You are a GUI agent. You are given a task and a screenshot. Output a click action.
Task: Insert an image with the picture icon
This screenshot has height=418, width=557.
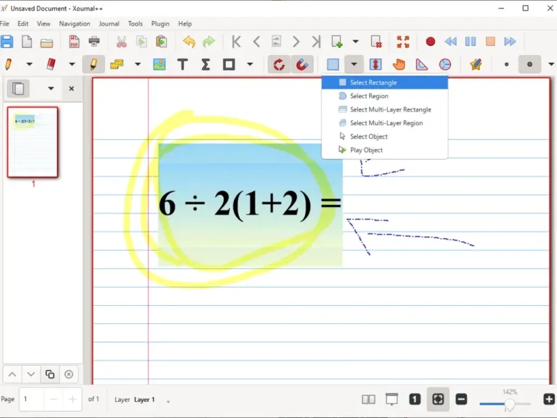point(159,64)
